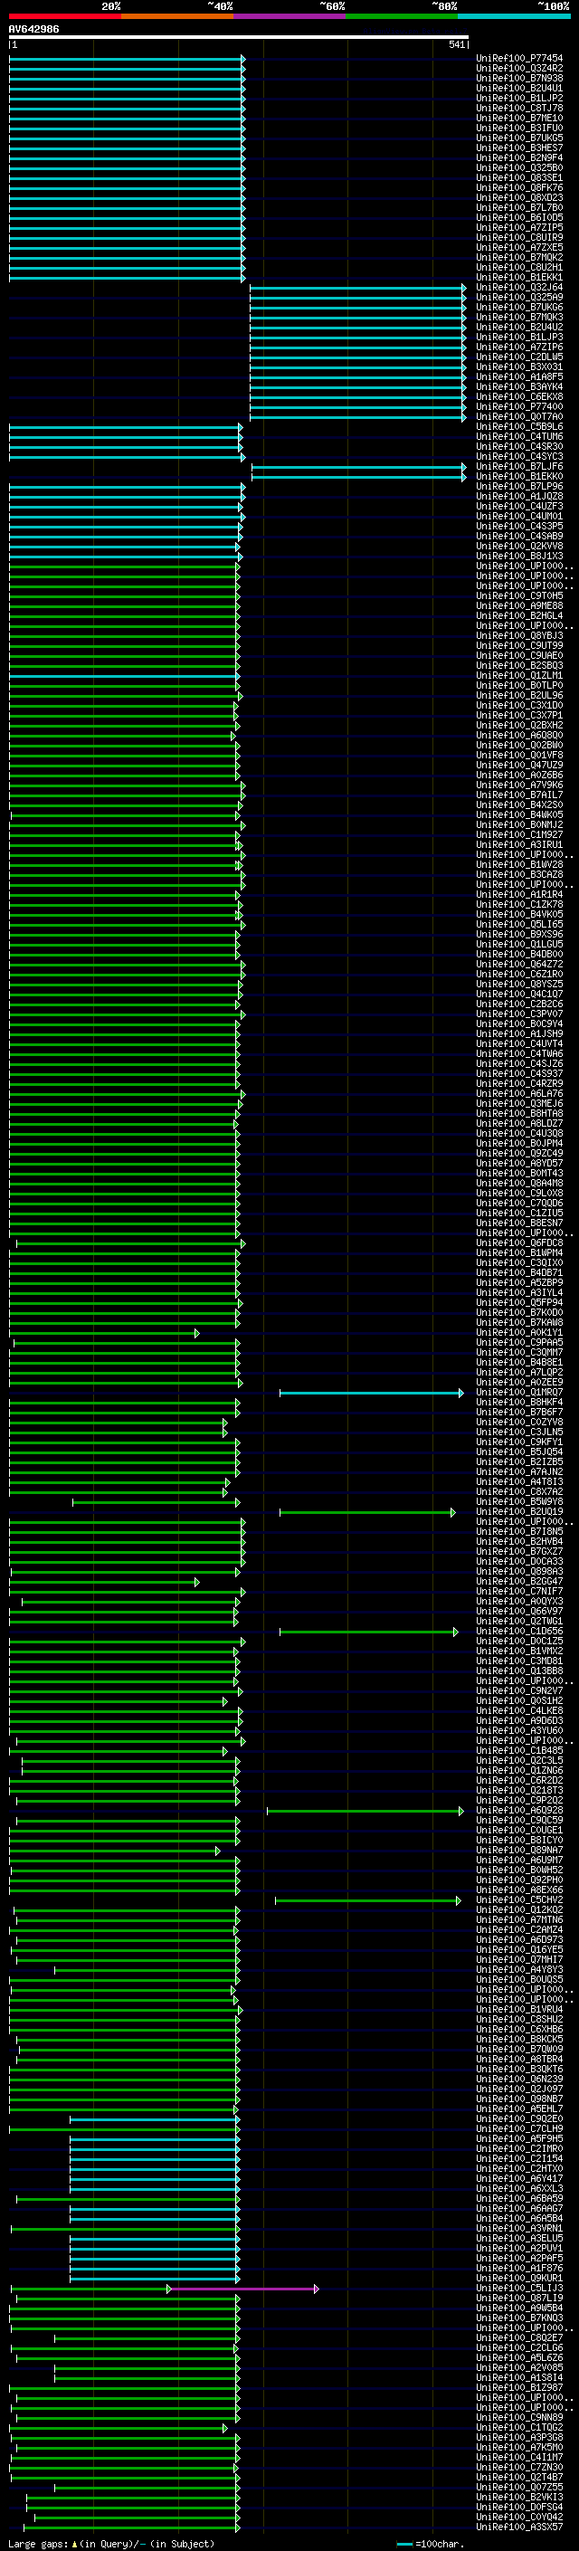This screenshot has height=2551, width=579.
Task: Select the UniRef100_C2DLW5 label
Action: 518,357
